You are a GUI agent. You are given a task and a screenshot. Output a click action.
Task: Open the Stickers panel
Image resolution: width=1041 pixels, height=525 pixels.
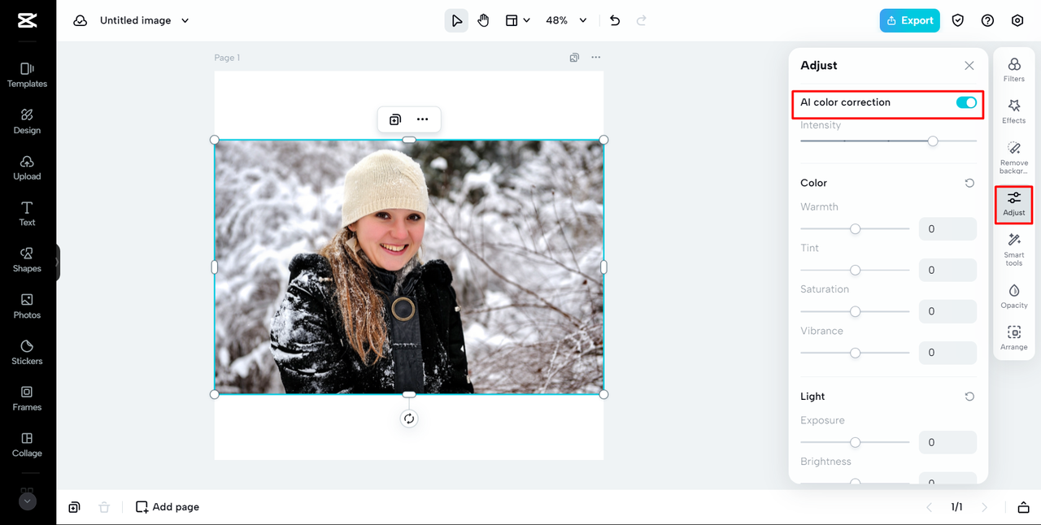[27, 353]
